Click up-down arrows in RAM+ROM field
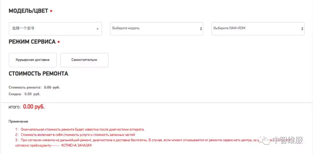313x154 pixels. tap(302, 29)
